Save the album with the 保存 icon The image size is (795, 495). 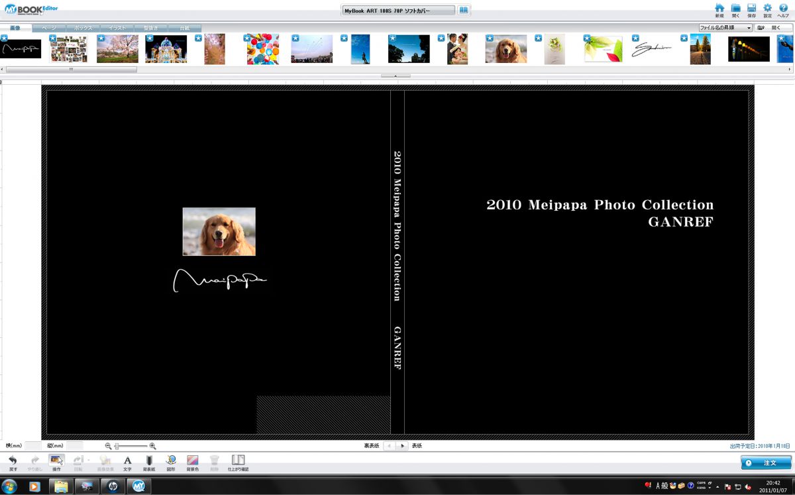752,9
